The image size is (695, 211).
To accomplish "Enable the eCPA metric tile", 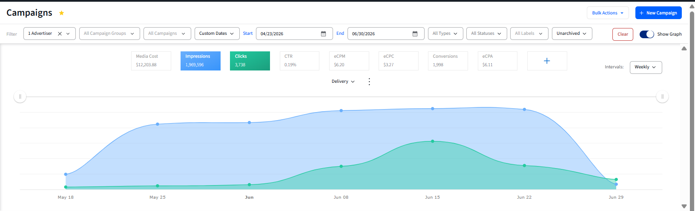I will coord(497,61).
